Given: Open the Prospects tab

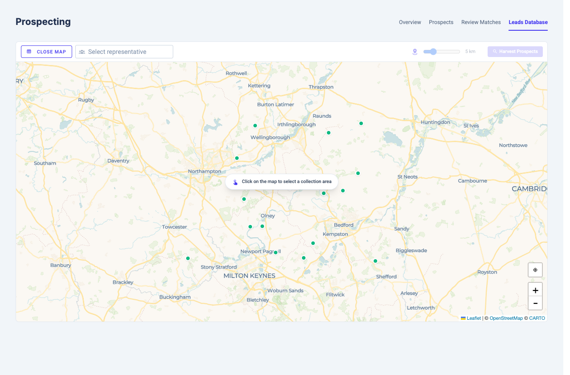Looking at the screenshot, I should [x=441, y=22].
